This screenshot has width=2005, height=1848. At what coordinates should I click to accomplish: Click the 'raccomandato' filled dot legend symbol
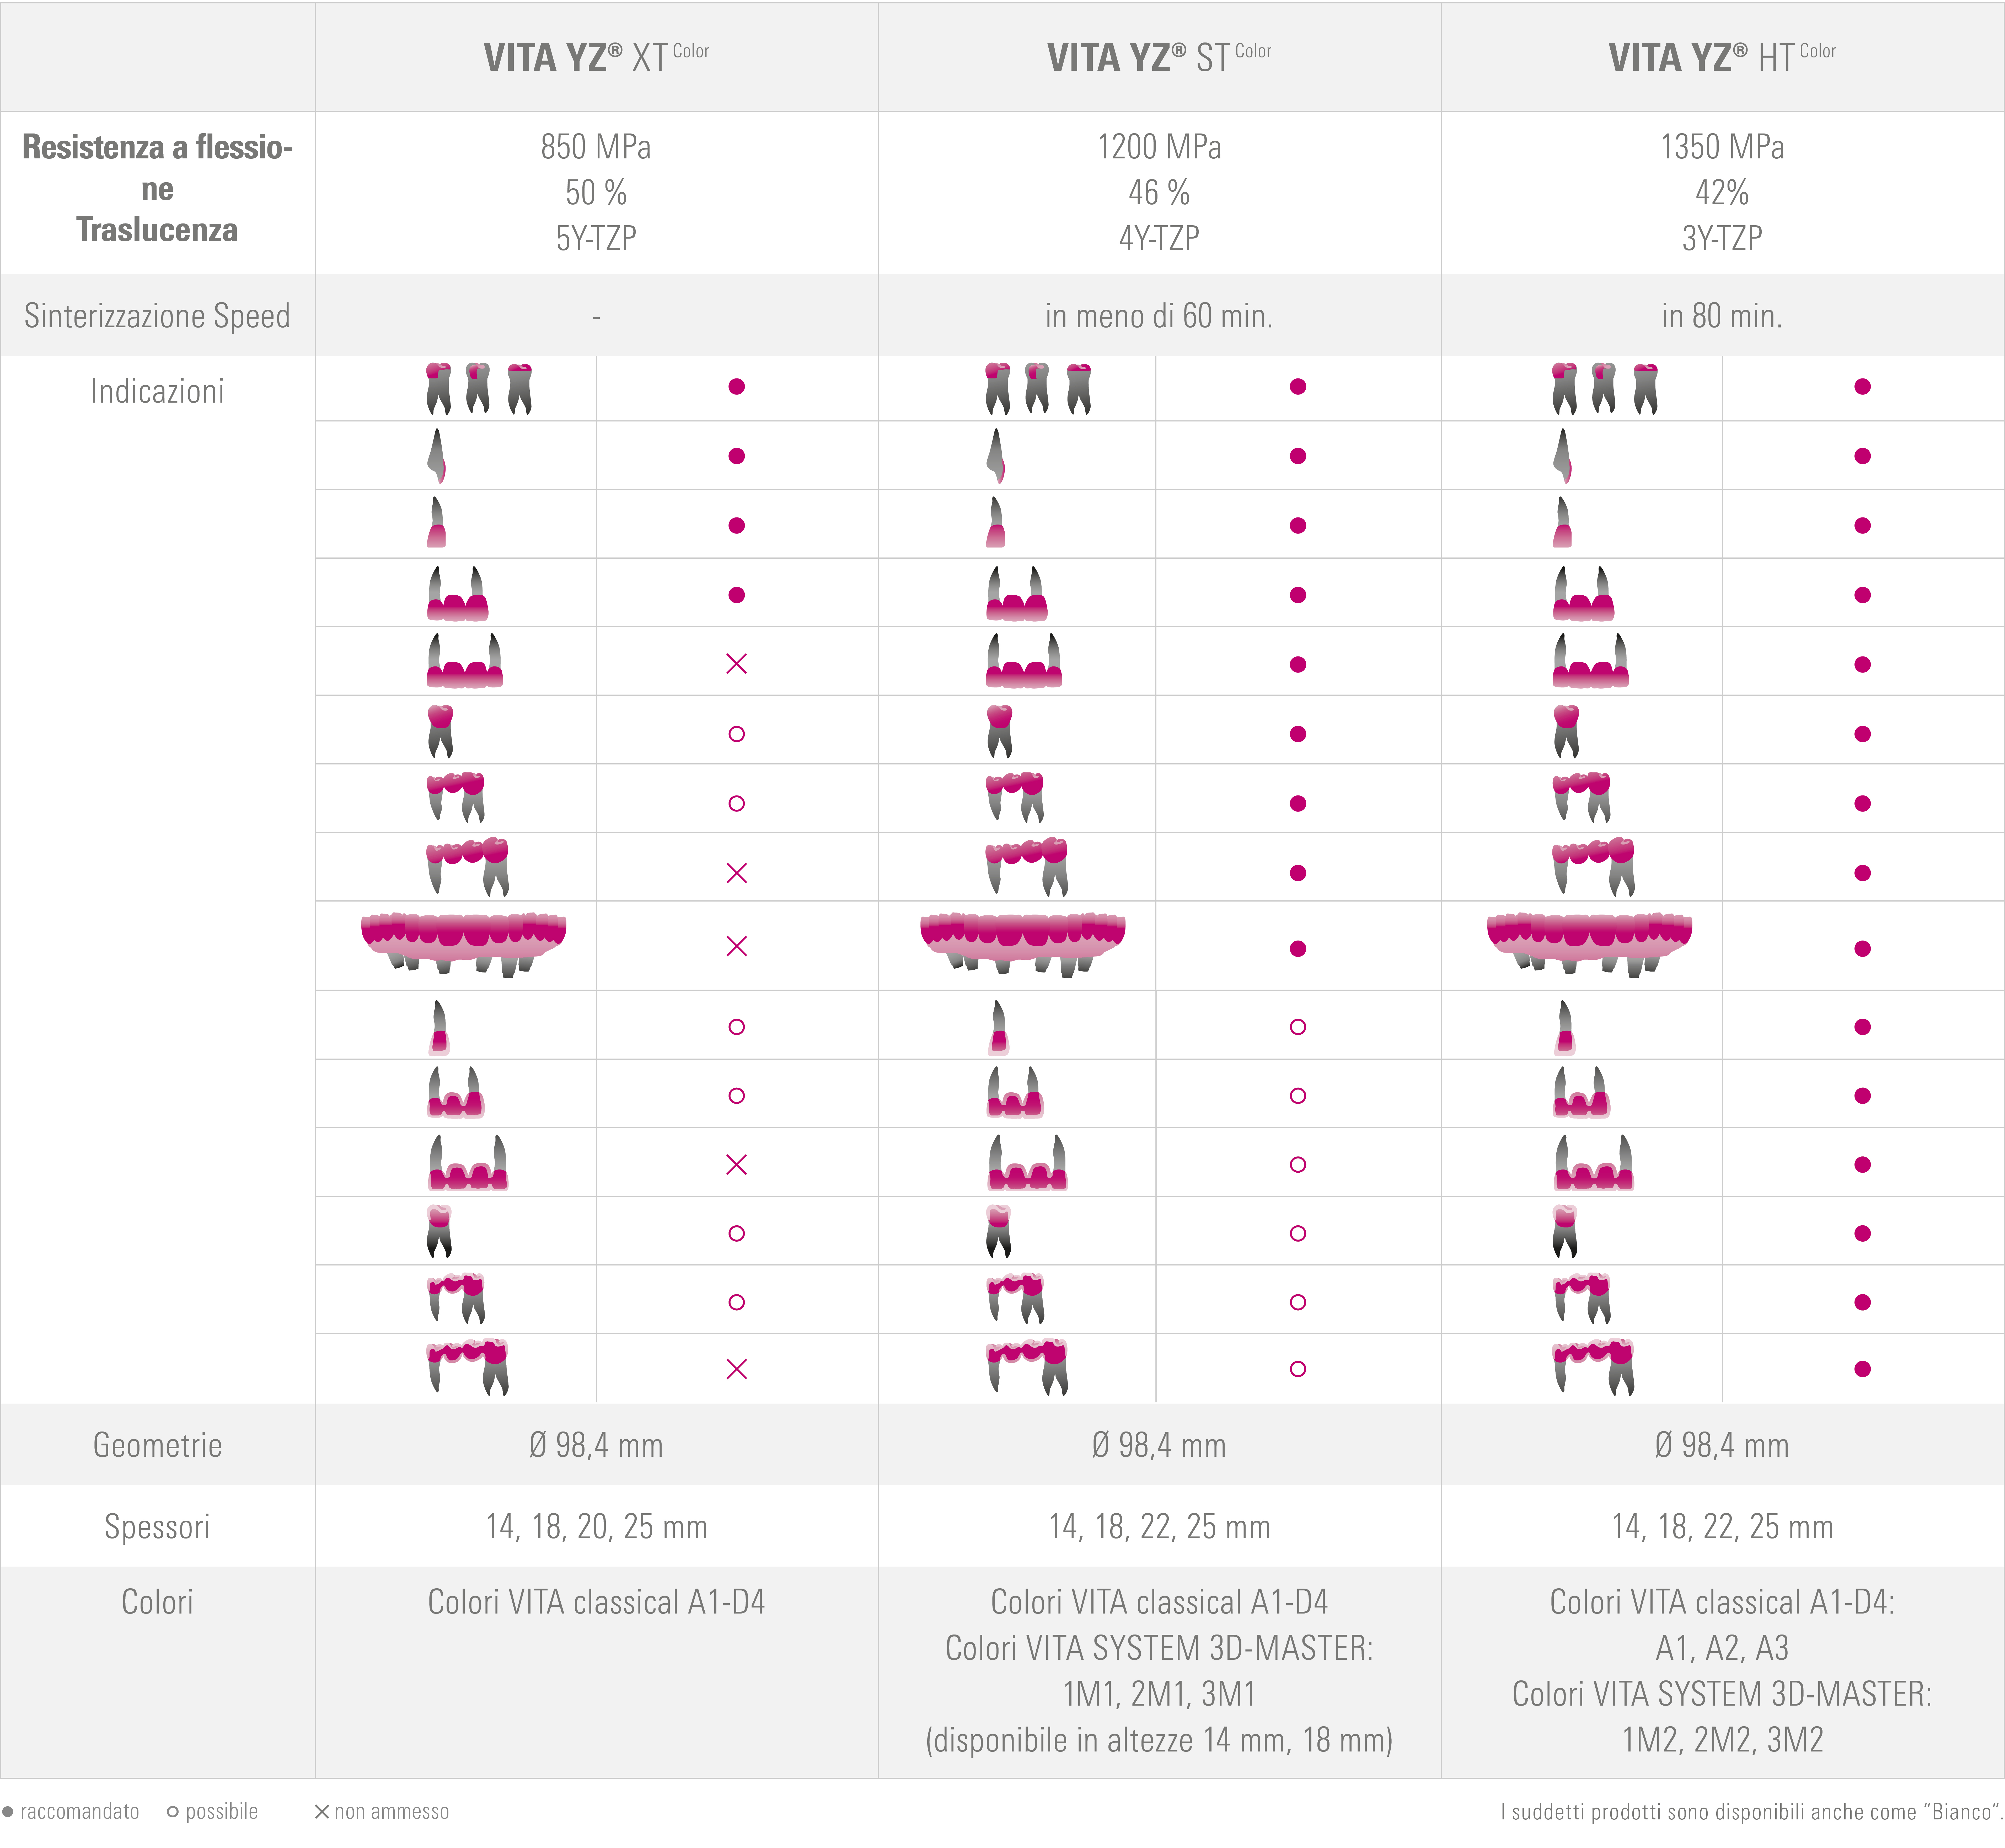tap(8, 1811)
